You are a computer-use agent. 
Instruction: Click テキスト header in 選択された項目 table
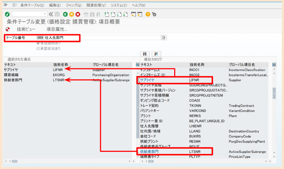click(x=28, y=65)
